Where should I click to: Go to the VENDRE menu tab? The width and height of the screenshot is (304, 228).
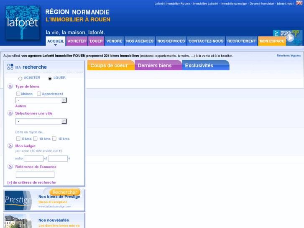[115, 41]
